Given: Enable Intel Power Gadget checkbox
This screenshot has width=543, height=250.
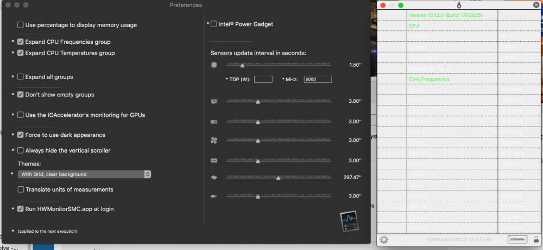Looking at the screenshot, I should tap(213, 24).
